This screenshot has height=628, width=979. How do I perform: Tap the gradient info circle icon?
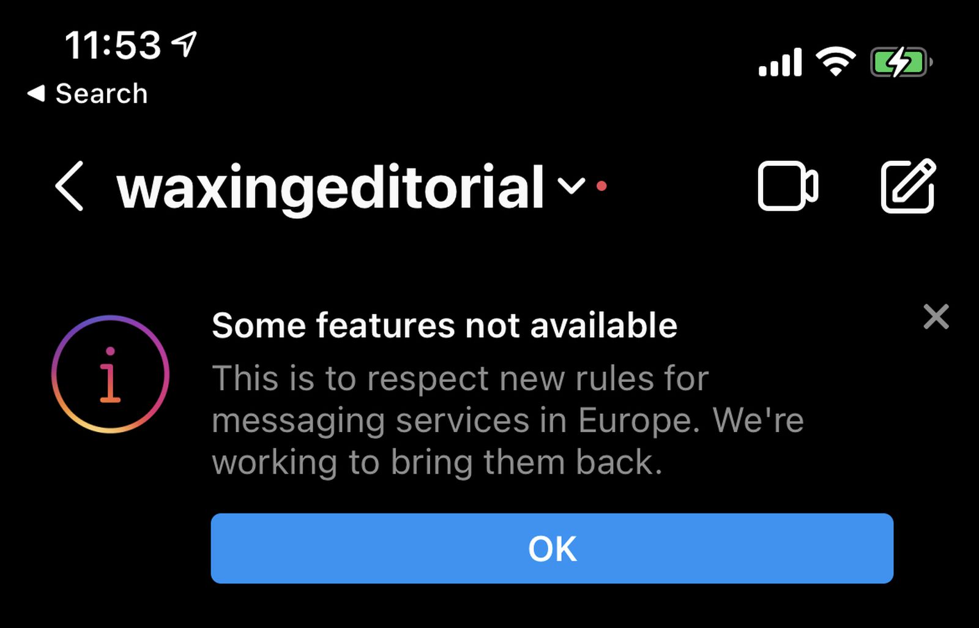tap(110, 374)
